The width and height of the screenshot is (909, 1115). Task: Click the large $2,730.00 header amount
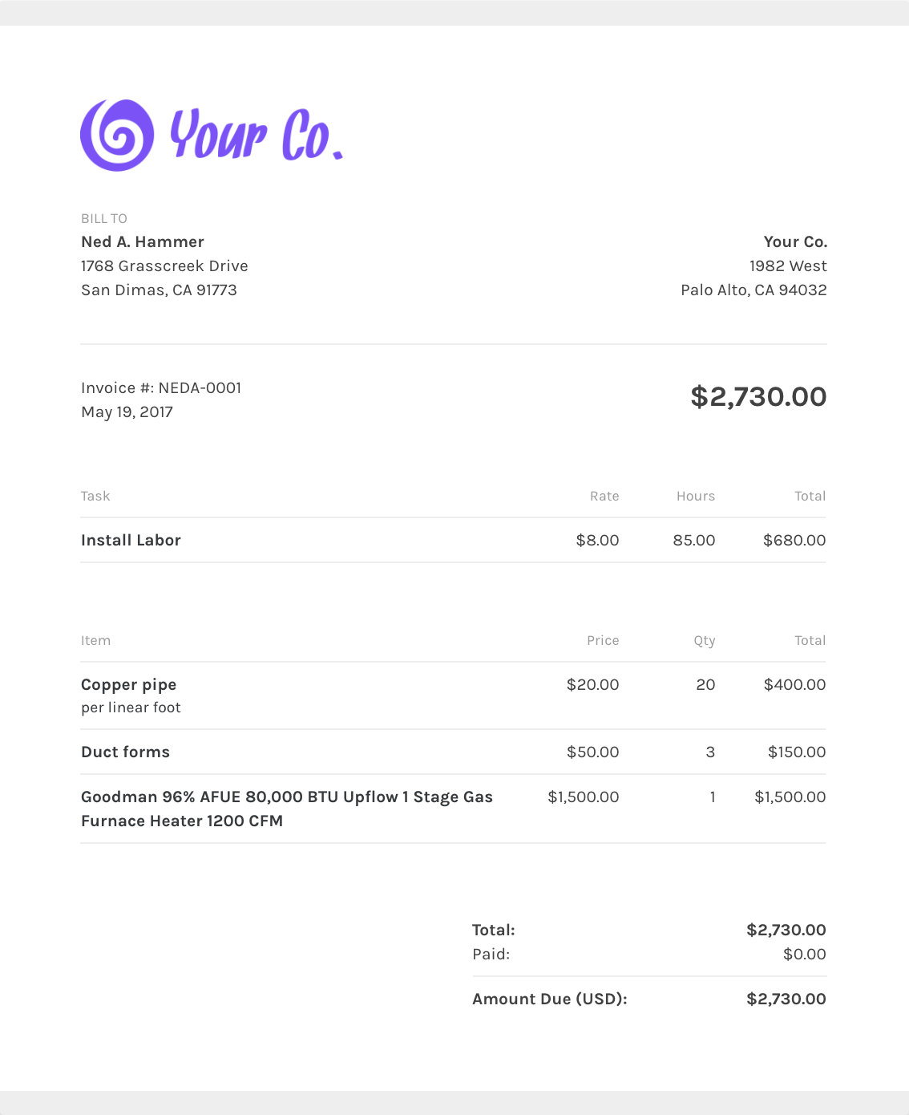758,396
